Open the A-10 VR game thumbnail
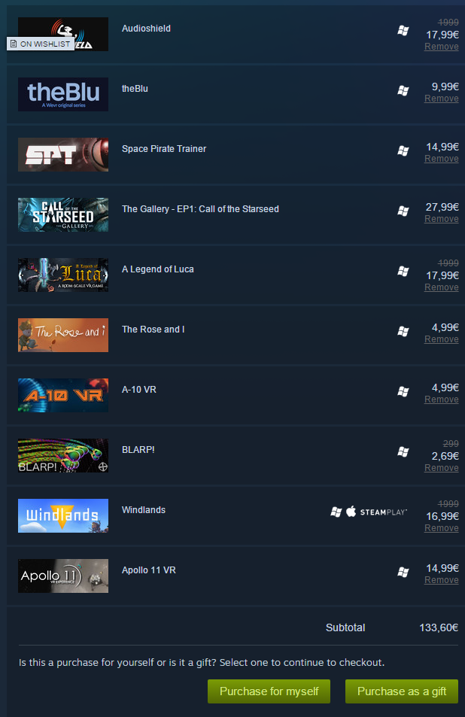 click(63, 396)
